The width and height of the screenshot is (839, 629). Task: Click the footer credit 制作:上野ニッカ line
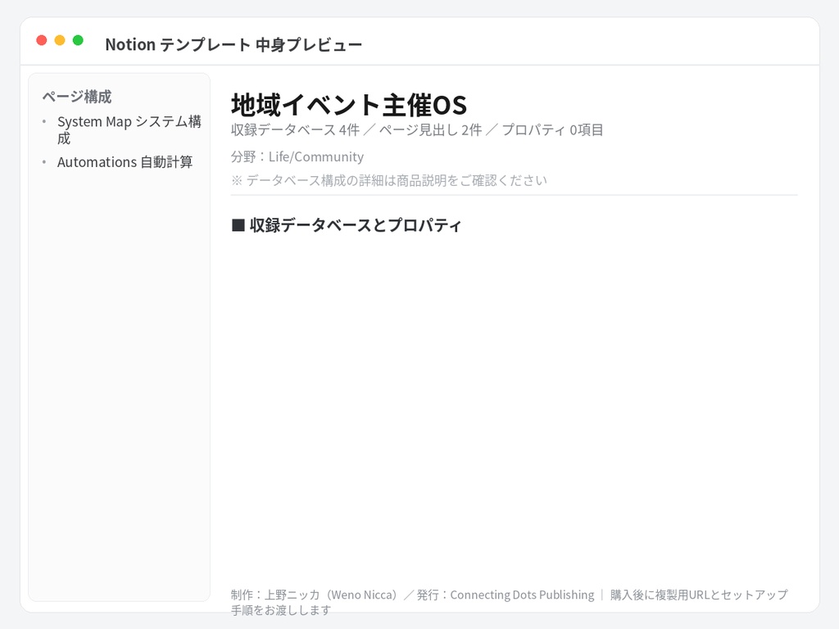coord(509,602)
